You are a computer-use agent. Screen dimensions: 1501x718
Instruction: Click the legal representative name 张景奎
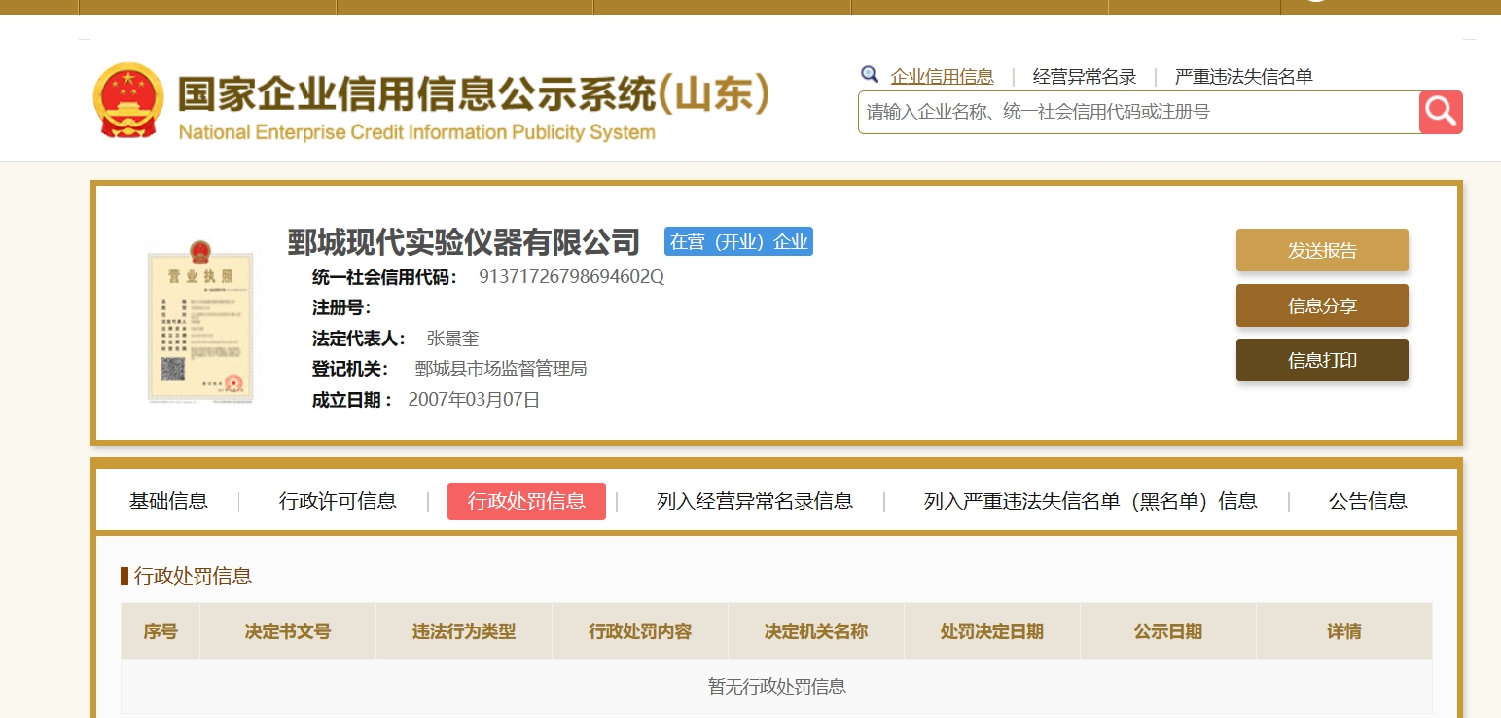452,339
